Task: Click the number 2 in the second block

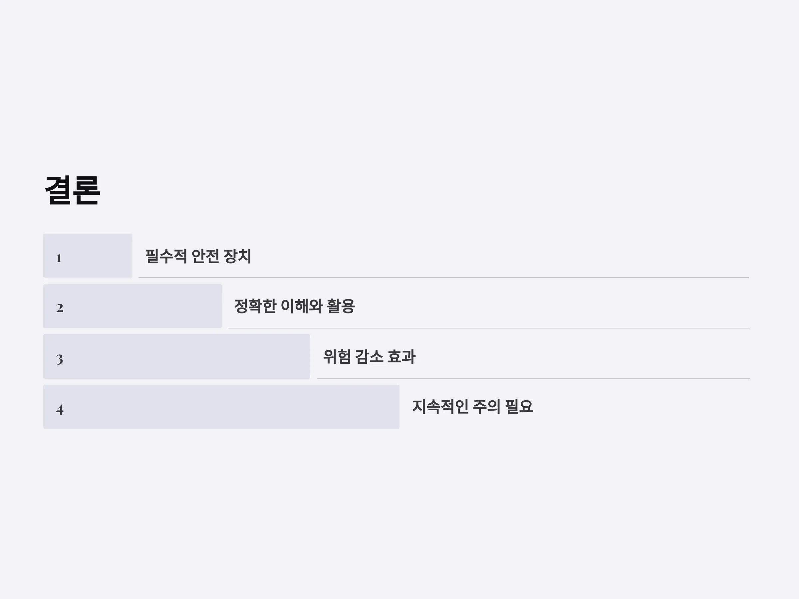Action: click(x=60, y=308)
